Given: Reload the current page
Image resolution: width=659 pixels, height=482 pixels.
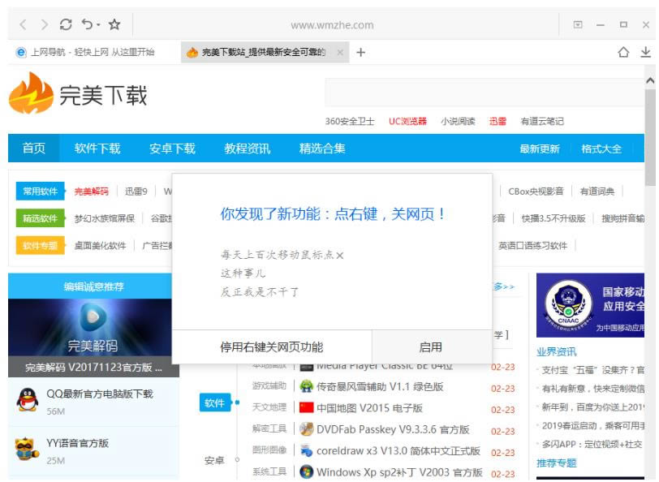Looking at the screenshot, I should pyautogui.click(x=66, y=24).
